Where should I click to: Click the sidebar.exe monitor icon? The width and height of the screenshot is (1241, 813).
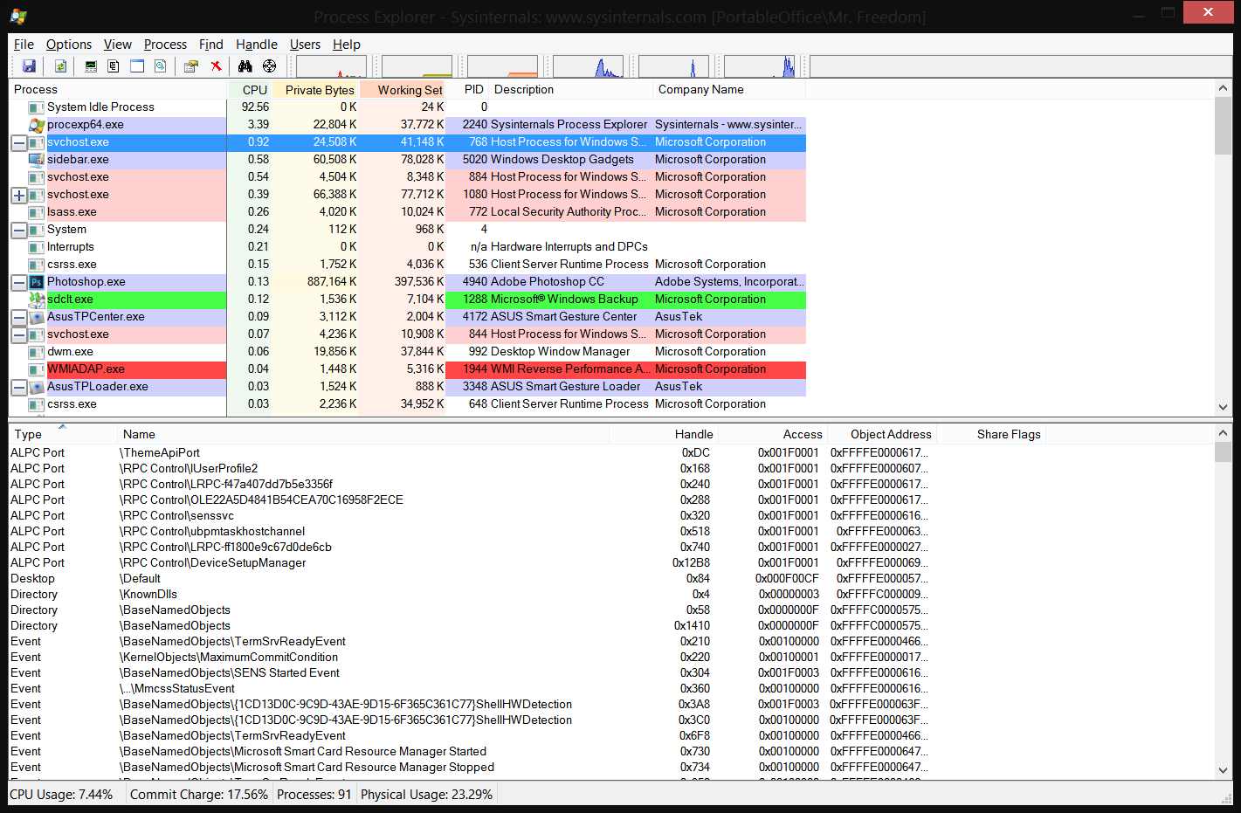(x=37, y=160)
